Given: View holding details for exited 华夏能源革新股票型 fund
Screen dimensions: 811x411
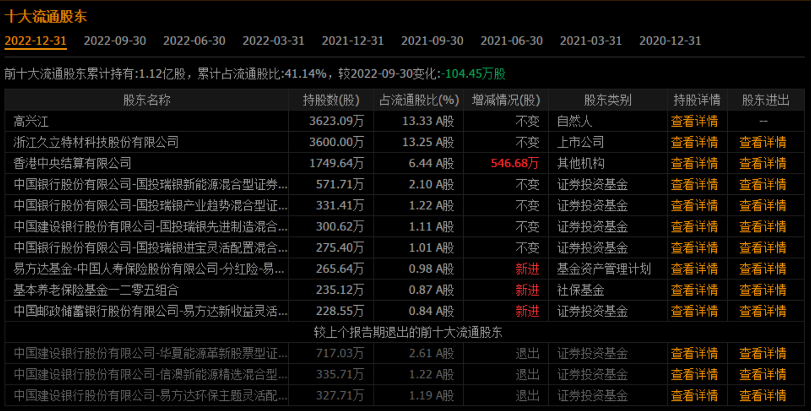Looking at the screenshot, I should pyautogui.click(x=694, y=354).
